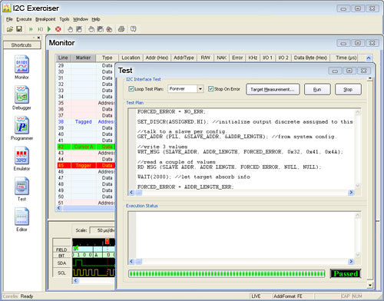Click the red crossed hand breakpoint icon
Screen dimensions: 384x301
[x=109, y=29]
